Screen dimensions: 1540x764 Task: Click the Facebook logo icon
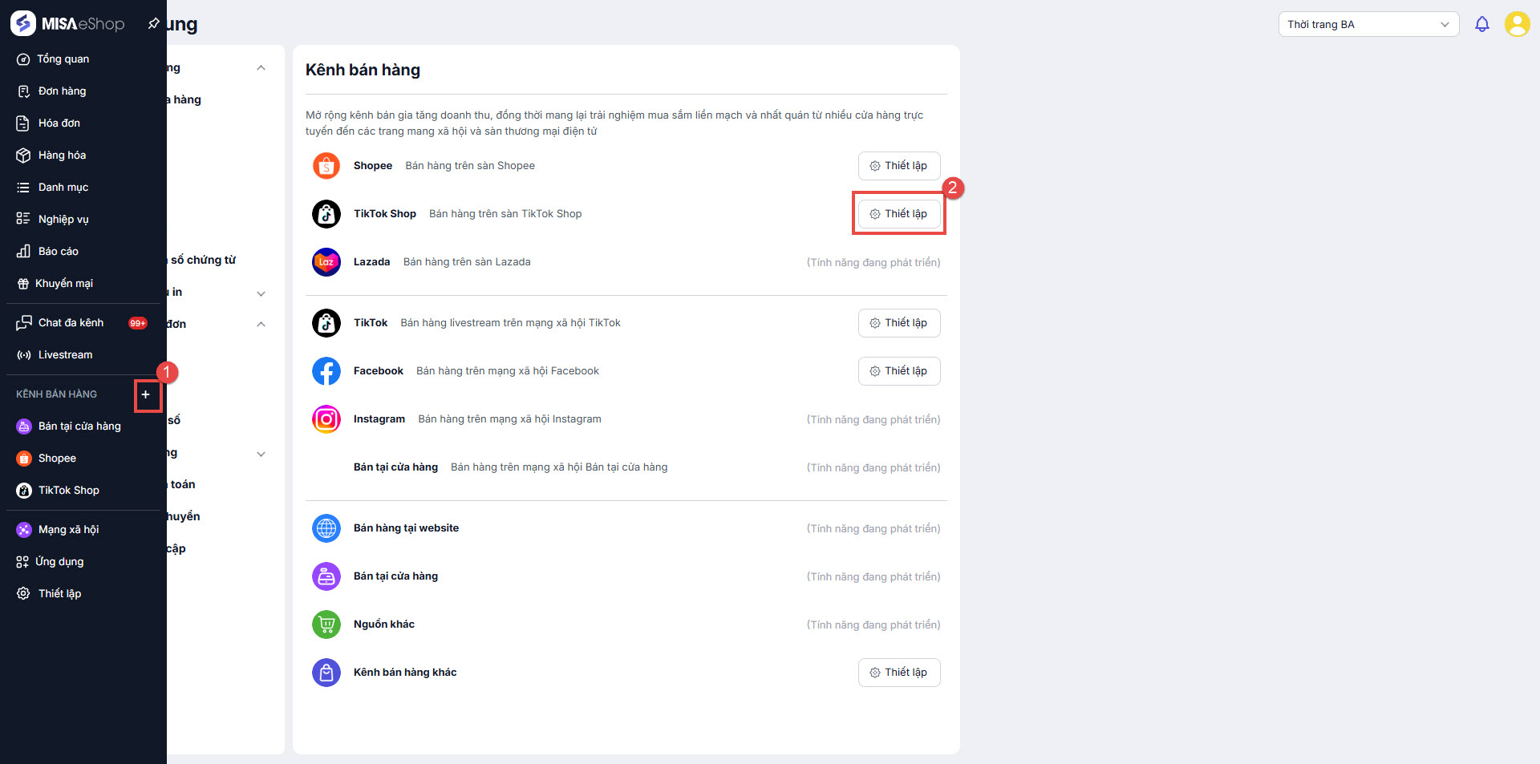326,371
